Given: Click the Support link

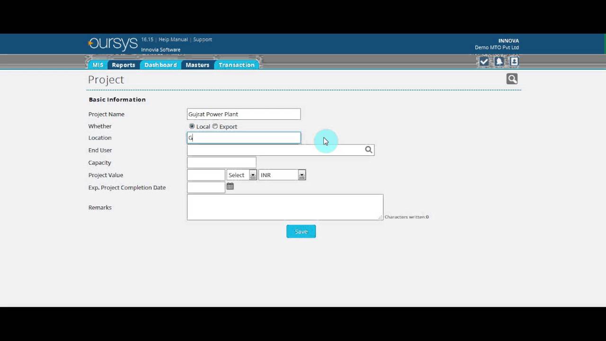Looking at the screenshot, I should [x=203, y=39].
